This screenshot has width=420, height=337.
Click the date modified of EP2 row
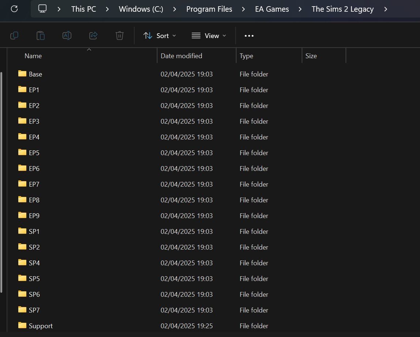(x=187, y=105)
